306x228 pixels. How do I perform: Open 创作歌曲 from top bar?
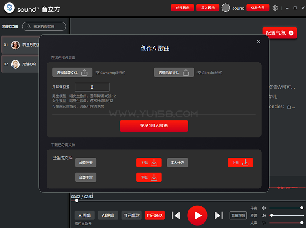pos(182,8)
